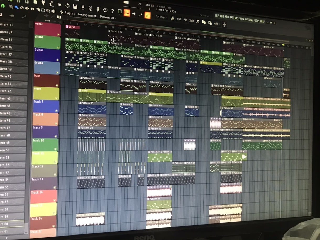
Task: Select the Draw pencil tool
Action: 11,7
